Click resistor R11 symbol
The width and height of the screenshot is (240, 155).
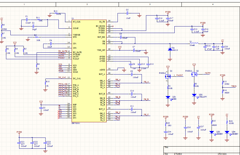coord(39,20)
